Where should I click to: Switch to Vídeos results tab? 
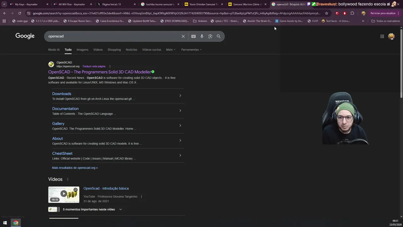(x=98, y=49)
